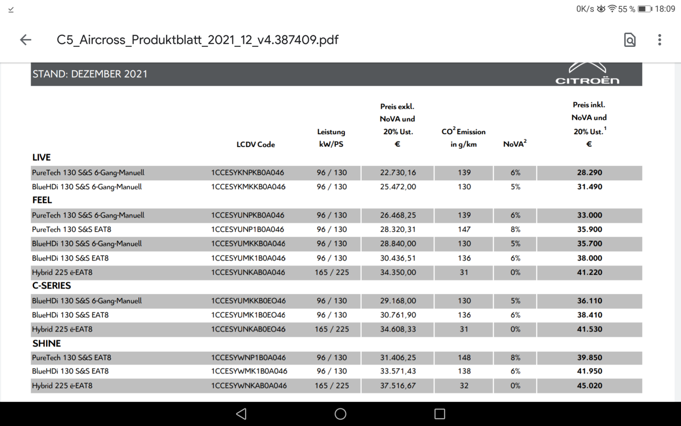Viewport: 681px width, 426px height.
Task: Select the PDF file name title
Action: pos(197,40)
